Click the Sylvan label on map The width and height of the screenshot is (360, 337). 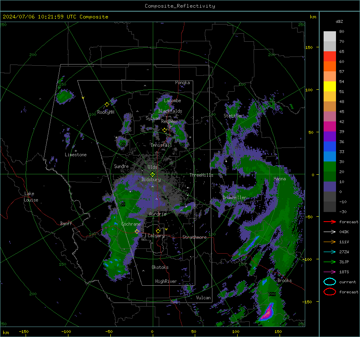(153, 118)
